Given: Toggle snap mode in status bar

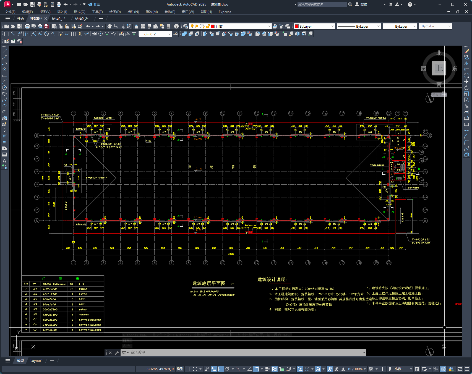Looking at the screenshot, I should coord(195,369).
